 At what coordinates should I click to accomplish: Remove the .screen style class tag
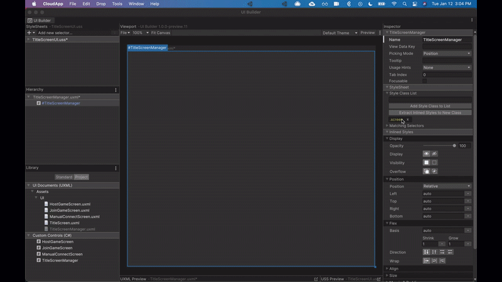pyautogui.click(x=407, y=119)
